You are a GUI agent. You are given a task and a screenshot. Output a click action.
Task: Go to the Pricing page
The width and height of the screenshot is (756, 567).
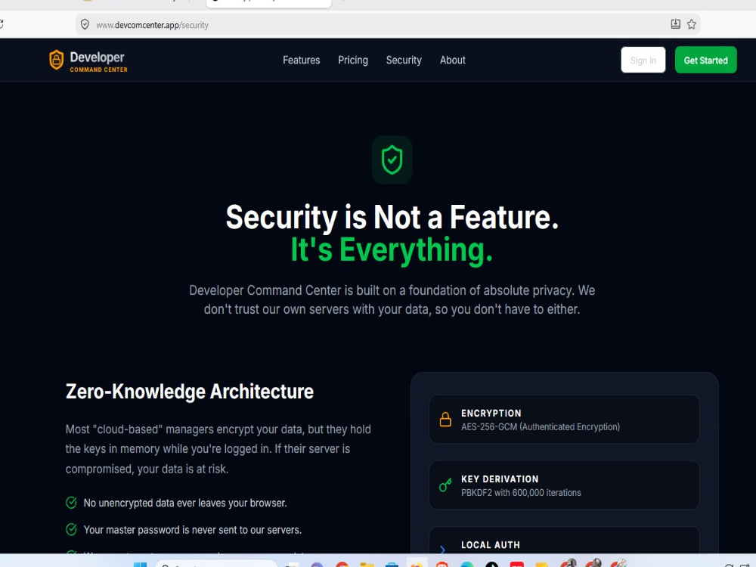click(x=353, y=60)
